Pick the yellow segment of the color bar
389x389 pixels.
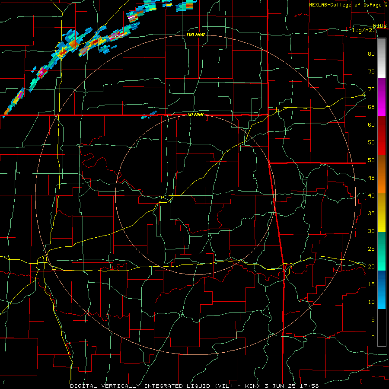tap(382, 213)
